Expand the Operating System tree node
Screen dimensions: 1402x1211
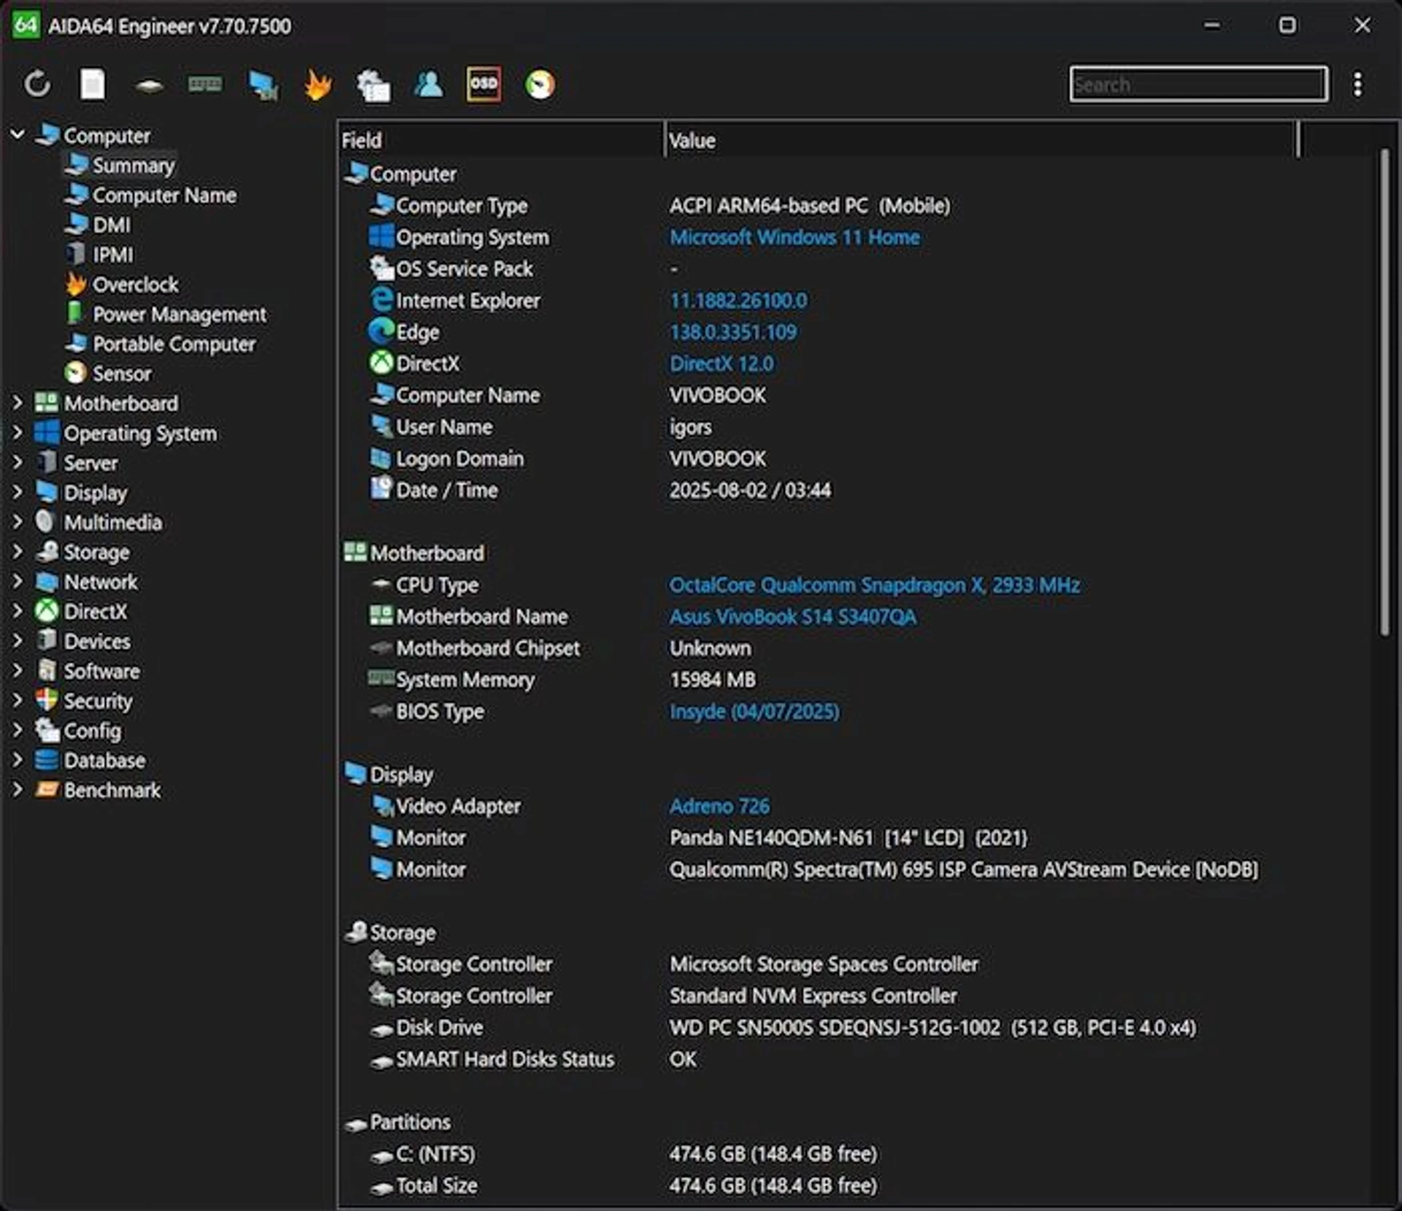click(x=18, y=432)
